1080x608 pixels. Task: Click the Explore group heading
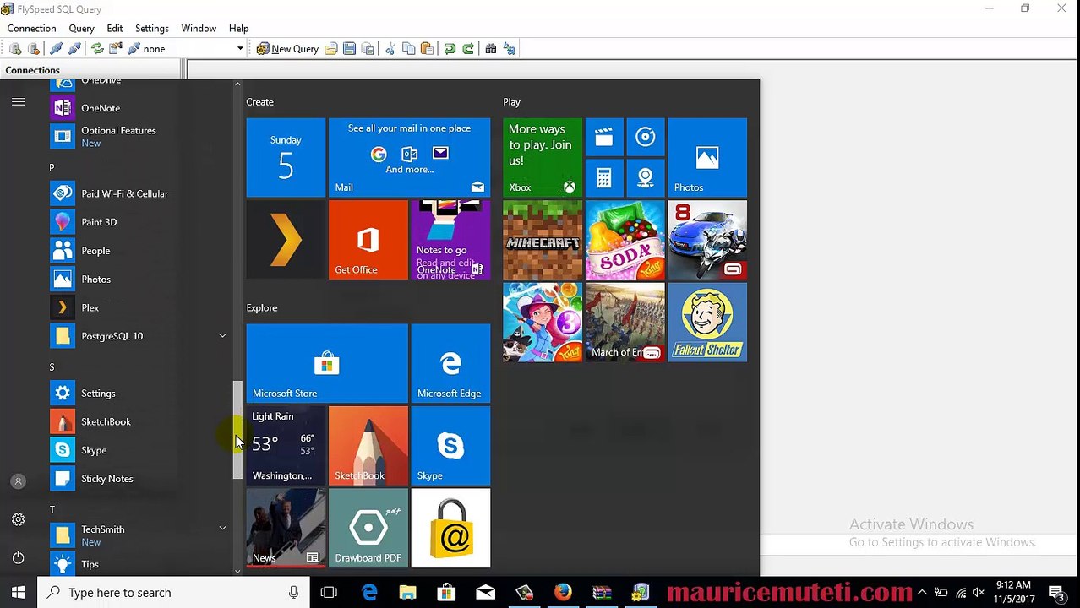(x=262, y=308)
